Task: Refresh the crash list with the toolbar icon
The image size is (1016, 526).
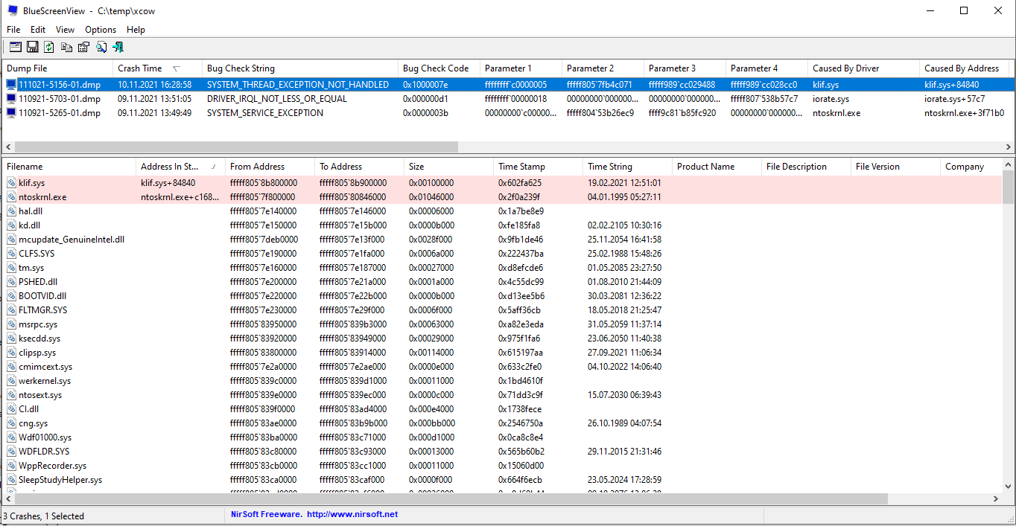Action: [x=49, y=47]
